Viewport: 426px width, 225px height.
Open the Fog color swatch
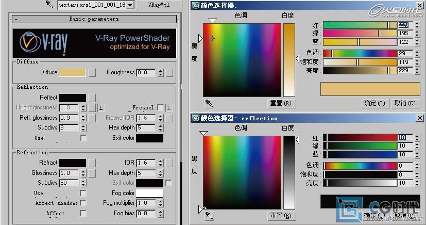150,193
